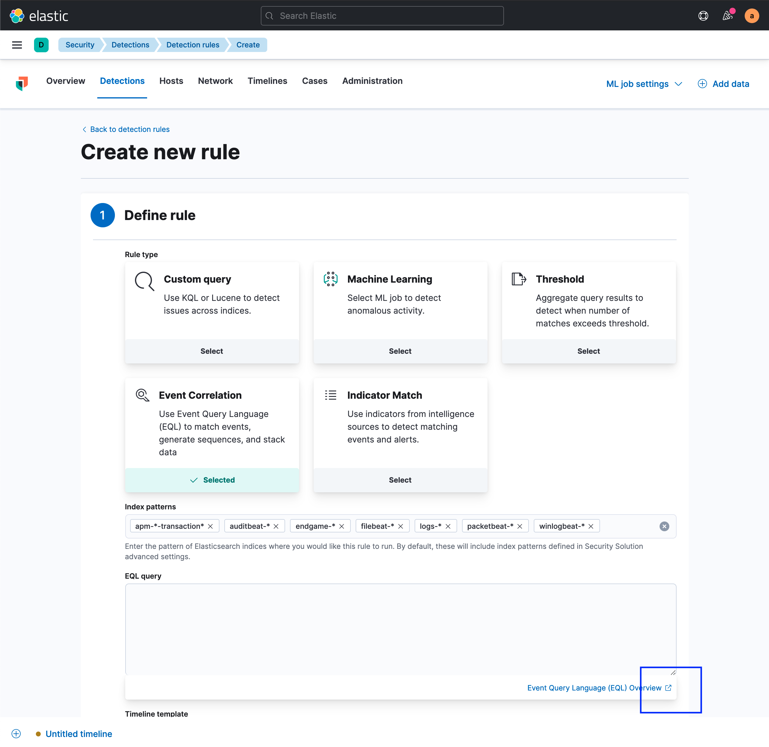
Task: Click Back to detection rules
Action: (x=129, y=129)
